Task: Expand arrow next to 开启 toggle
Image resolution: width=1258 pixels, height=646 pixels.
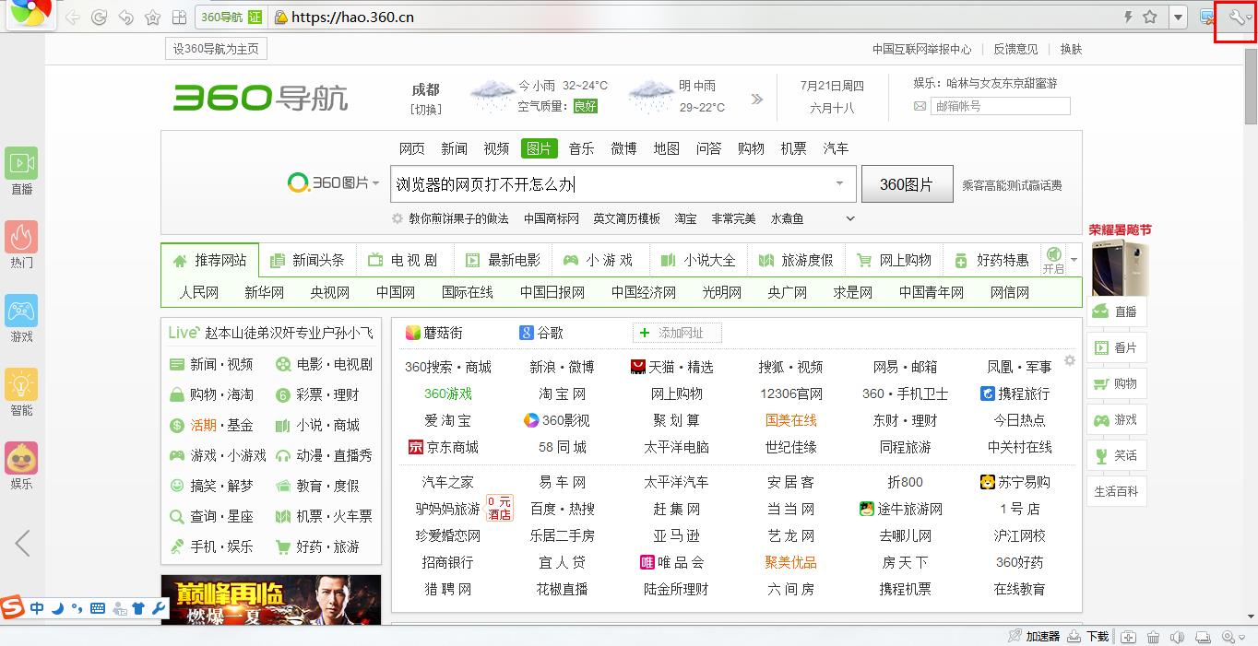Action: (x=1074, y=260)
